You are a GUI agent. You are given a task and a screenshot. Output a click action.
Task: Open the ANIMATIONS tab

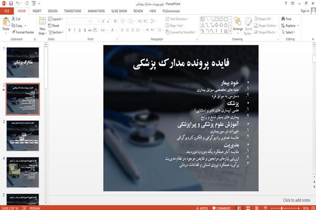[x=96, y=11]
